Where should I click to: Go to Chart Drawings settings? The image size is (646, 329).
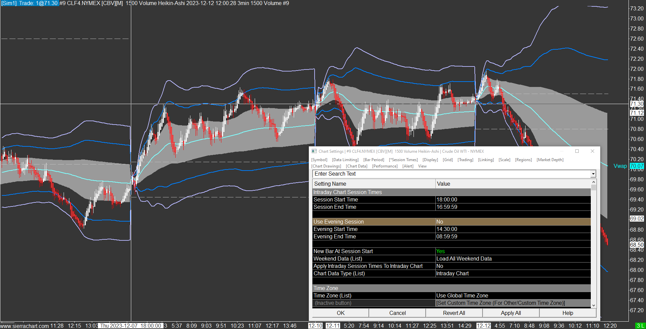click(x=326, y=166)
